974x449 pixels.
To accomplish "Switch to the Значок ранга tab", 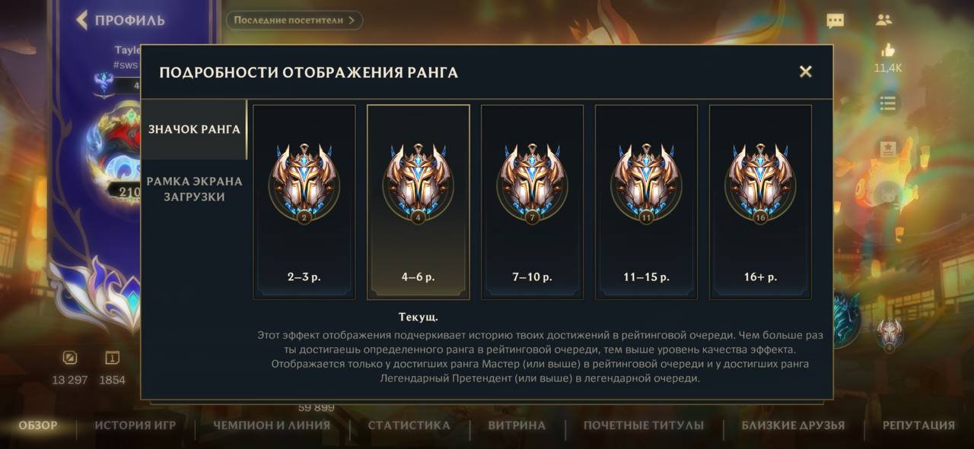I will [x=194, y=129].
